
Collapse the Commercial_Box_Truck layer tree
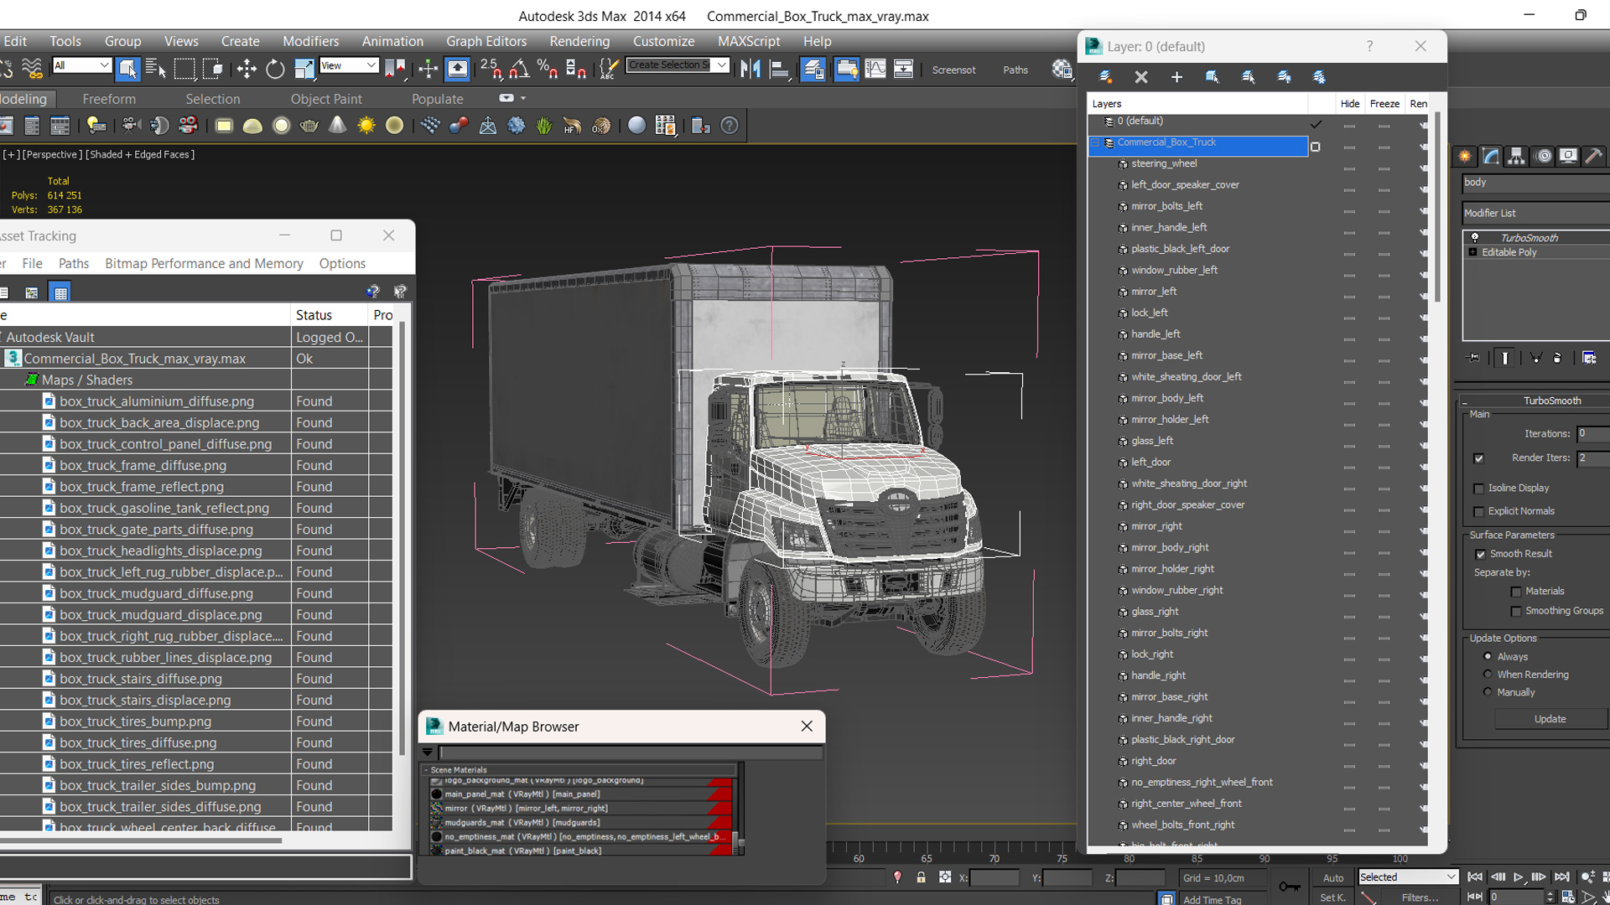click(1094, 143)
